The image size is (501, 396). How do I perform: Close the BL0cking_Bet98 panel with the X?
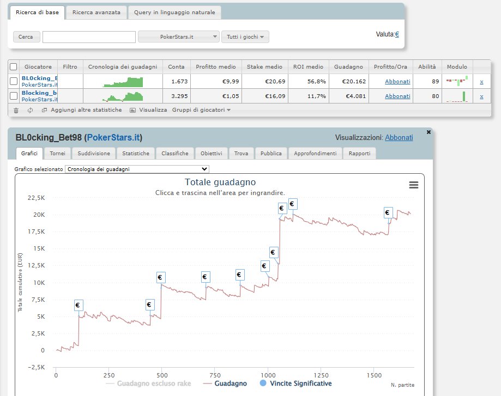428,132
